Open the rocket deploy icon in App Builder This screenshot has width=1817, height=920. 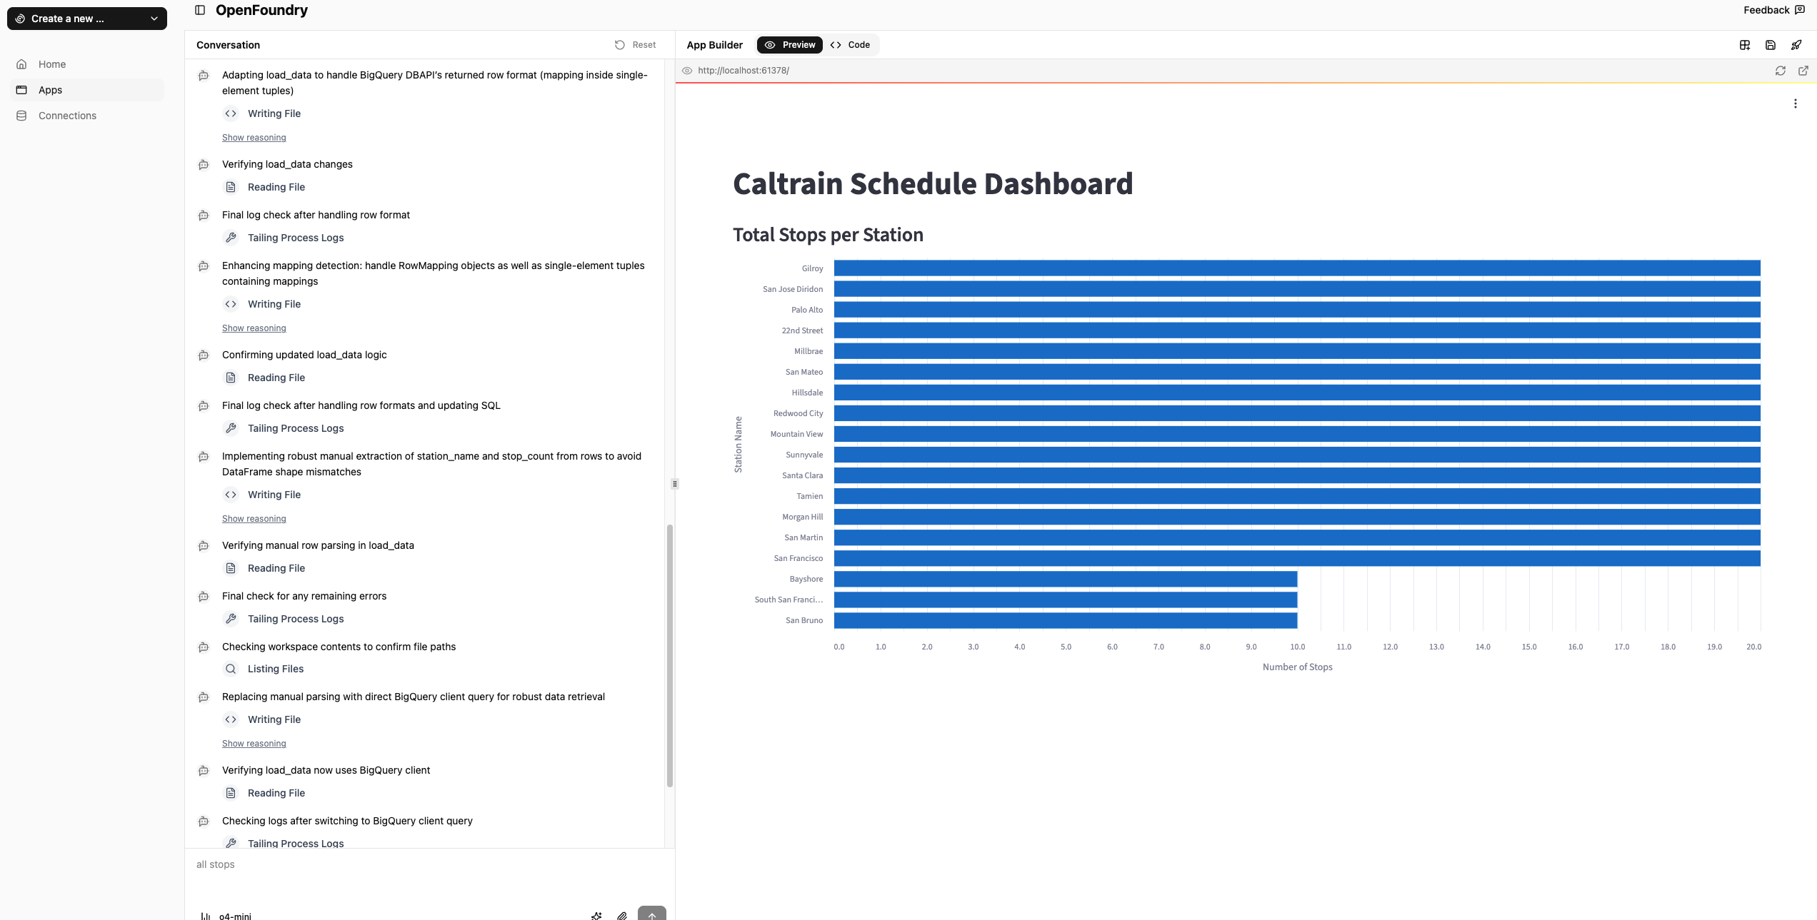tap(1796, 44)
